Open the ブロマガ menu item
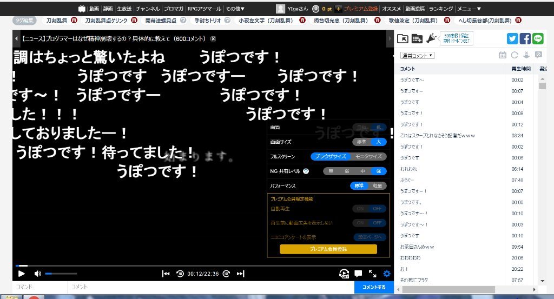Screen dimensions: 554x299 point(174,9)
